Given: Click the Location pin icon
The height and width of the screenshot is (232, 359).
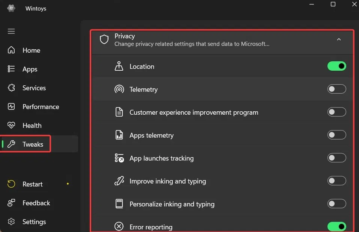Looking at the screenshot, I should 119,67.
